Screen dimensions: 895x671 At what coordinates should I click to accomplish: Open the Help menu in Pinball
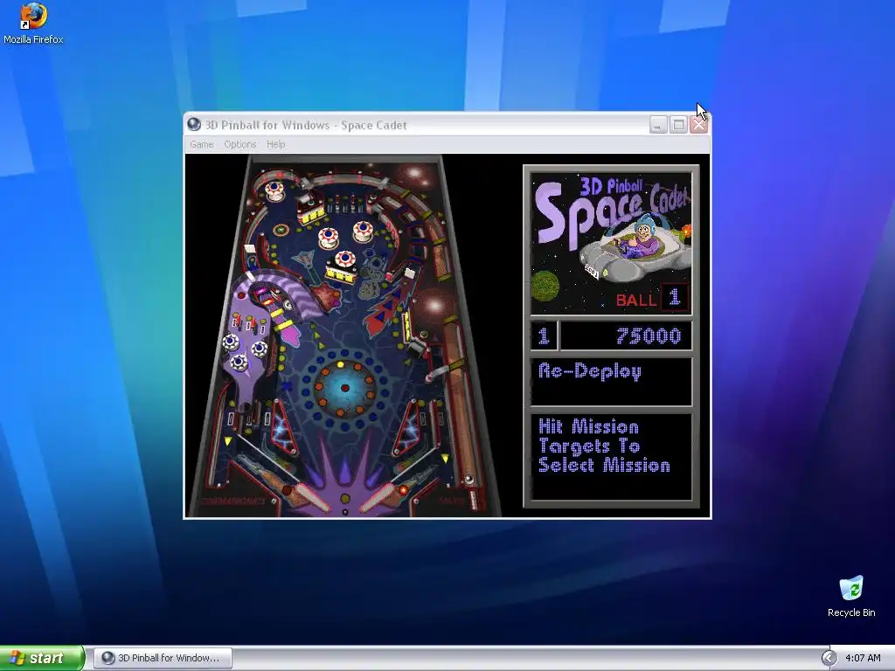(275, 144)
